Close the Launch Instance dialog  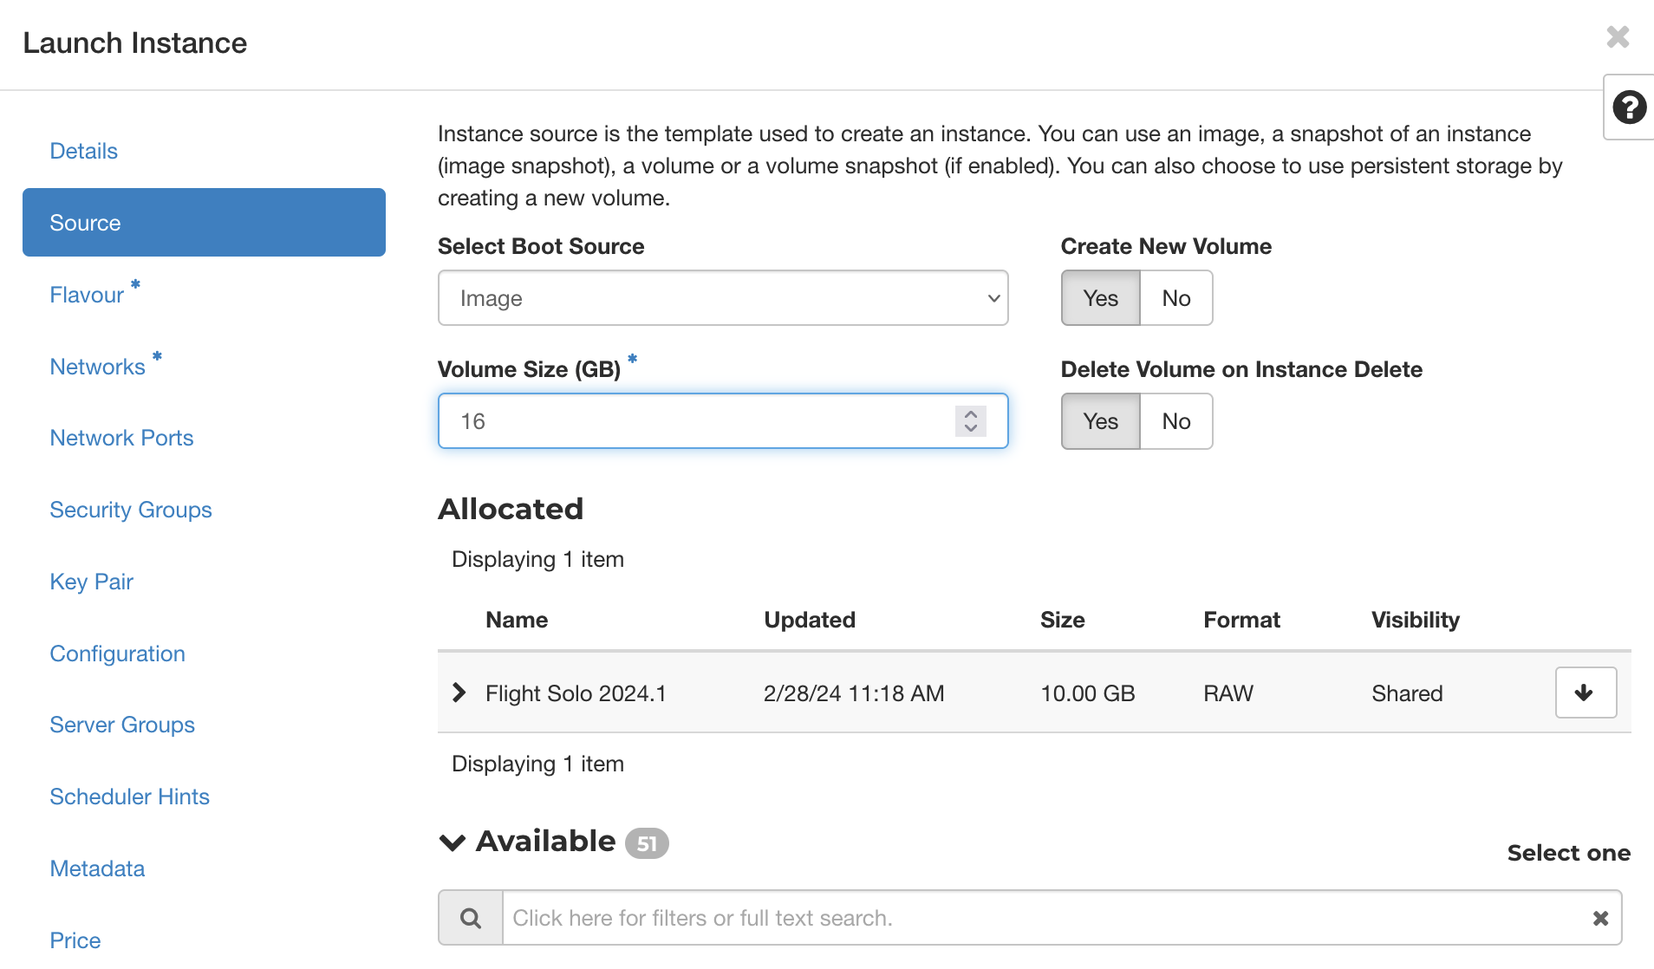[1618, 37]
